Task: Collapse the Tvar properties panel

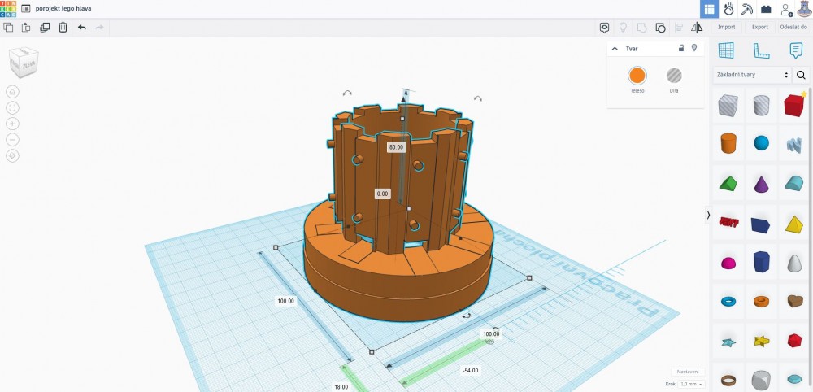Action: [x=615, y=49]
